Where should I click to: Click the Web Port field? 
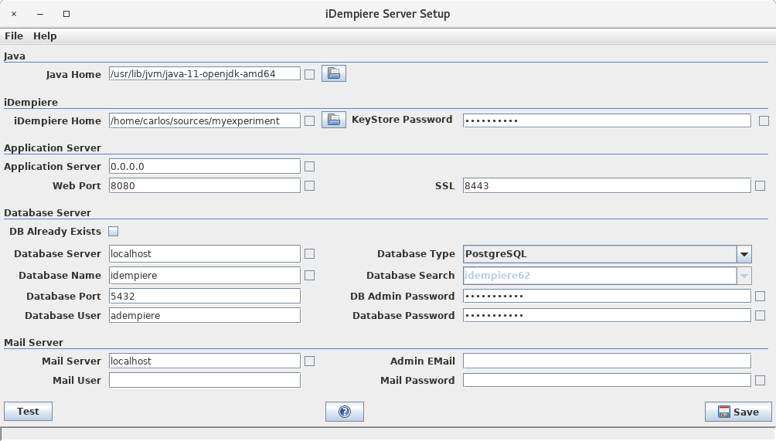pos(204,185)
